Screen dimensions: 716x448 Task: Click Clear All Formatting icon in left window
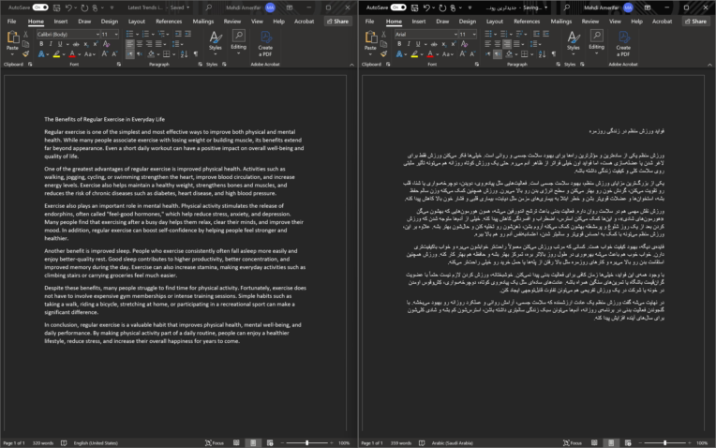(x=107, y=44)
